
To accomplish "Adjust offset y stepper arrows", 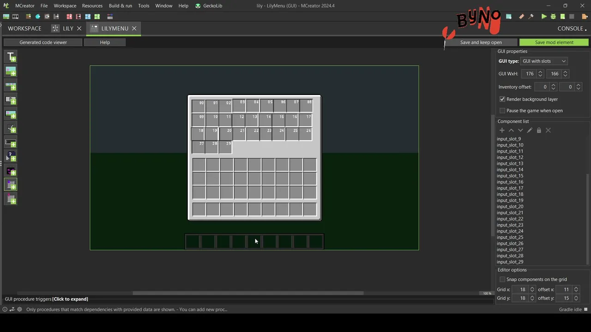I will click(576, 298).
